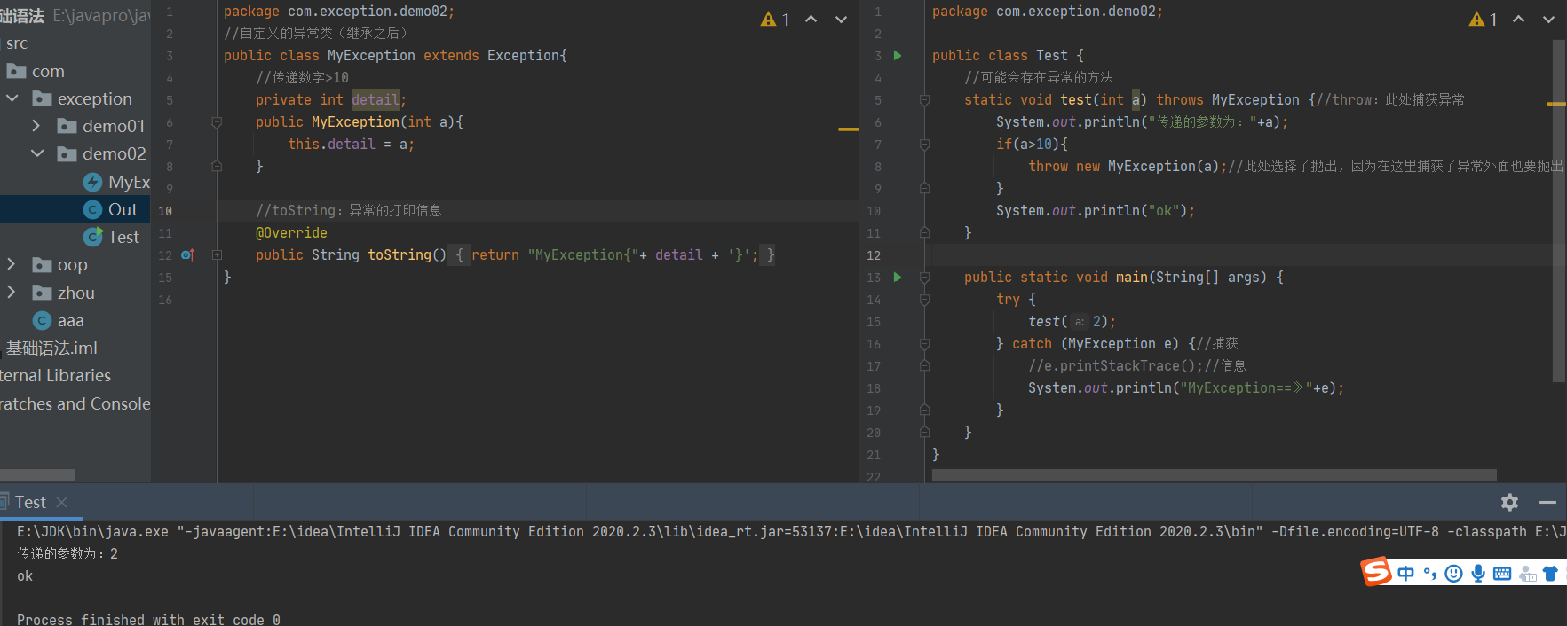The image size is (1567, 626).
Task: Open the Run panel settings gear
Action: (x=1509, y=502)
